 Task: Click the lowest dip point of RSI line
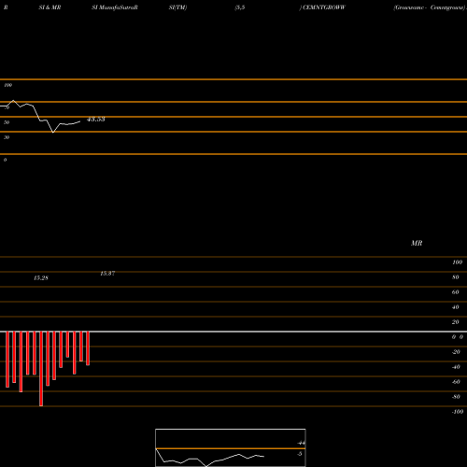[x=53, y=133]
